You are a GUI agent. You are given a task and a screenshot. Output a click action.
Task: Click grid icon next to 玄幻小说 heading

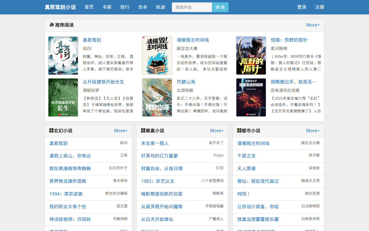(x=51, y=131)
